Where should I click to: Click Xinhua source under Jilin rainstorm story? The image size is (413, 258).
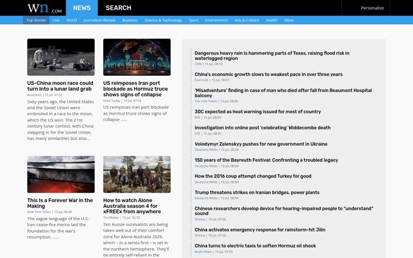[x=200, y=236]
